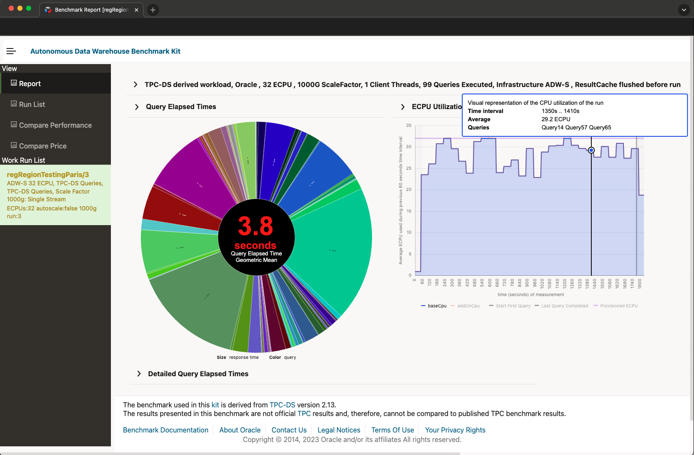Open Run List via its chart icon

click(14, 104)
